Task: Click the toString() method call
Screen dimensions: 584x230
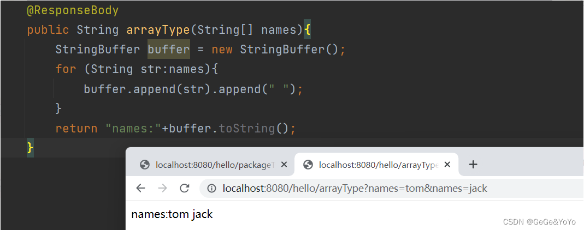Action: [x=253, y=129]
